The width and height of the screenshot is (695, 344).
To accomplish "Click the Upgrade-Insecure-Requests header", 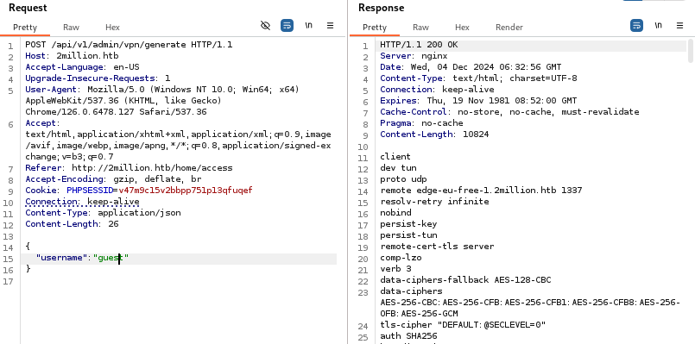I will tap(98, 78).
